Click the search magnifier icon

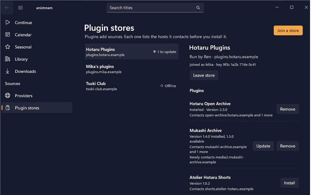coord(198,8)
